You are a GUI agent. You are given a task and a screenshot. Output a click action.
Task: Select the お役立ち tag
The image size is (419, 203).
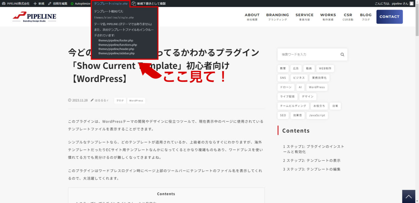coord(319,106)
